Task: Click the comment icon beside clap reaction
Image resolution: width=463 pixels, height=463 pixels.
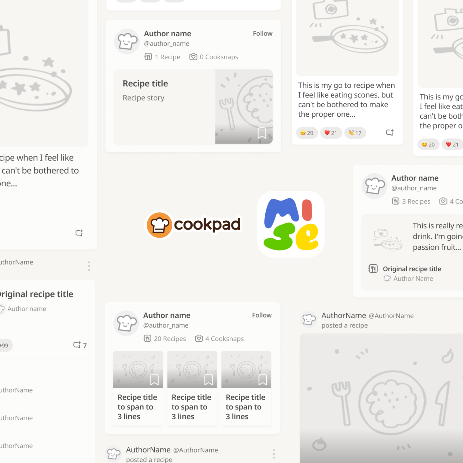Action: click(x=390, y=133)
